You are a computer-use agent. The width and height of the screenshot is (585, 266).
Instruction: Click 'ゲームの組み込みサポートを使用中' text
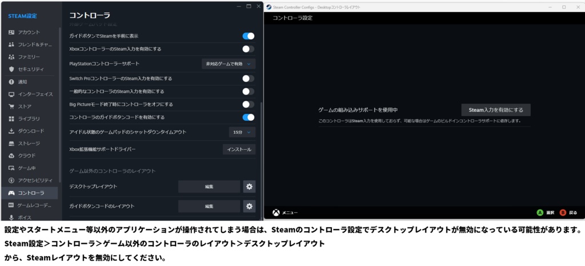pos(358,110)
